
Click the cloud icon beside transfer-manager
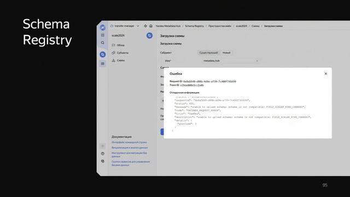pos(112,26)
